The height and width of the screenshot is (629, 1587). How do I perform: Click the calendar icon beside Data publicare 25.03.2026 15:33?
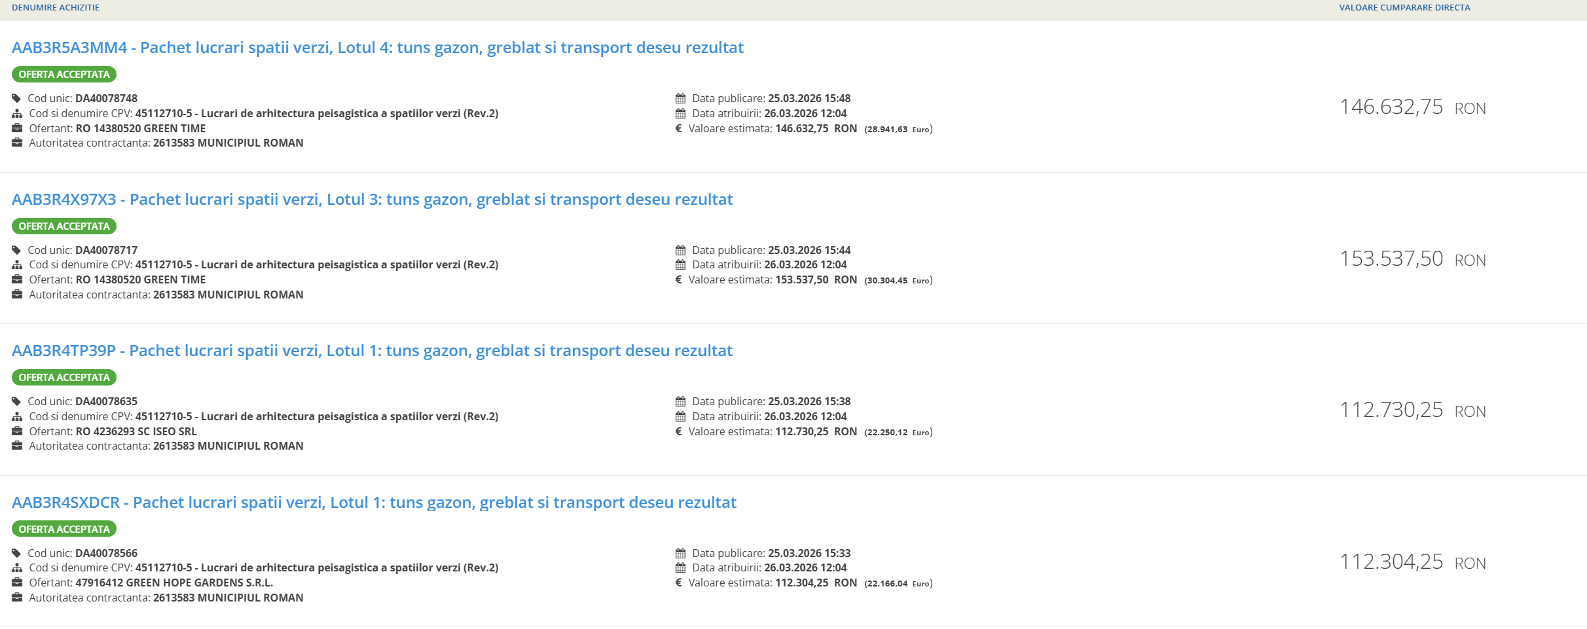[x=680, y=554]
